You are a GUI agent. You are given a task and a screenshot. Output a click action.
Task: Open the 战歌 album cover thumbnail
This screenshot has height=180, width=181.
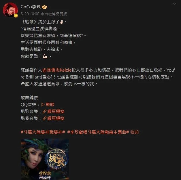pyautogui.click(x=45, y=159)
